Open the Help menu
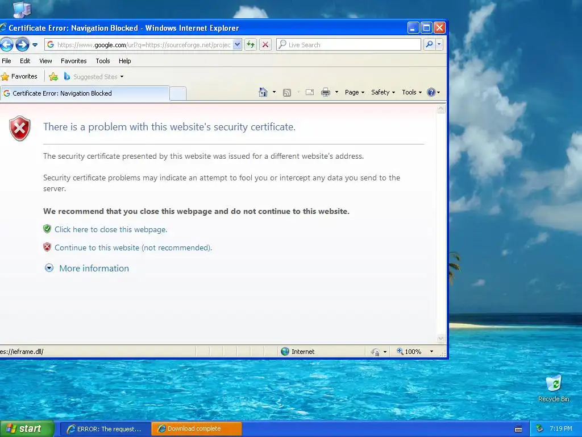Viewport: 582px width, 437px height. [x=124, y=61]
